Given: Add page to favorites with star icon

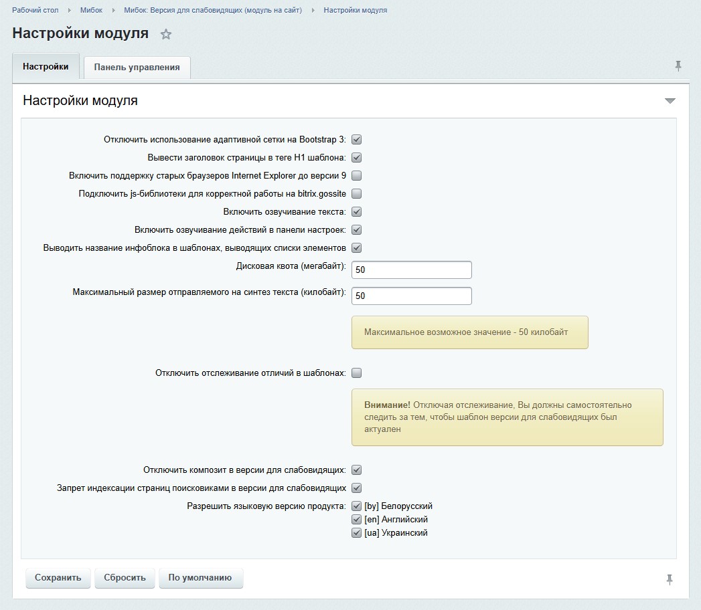Looking at the screenshot, I should (166, 34).
